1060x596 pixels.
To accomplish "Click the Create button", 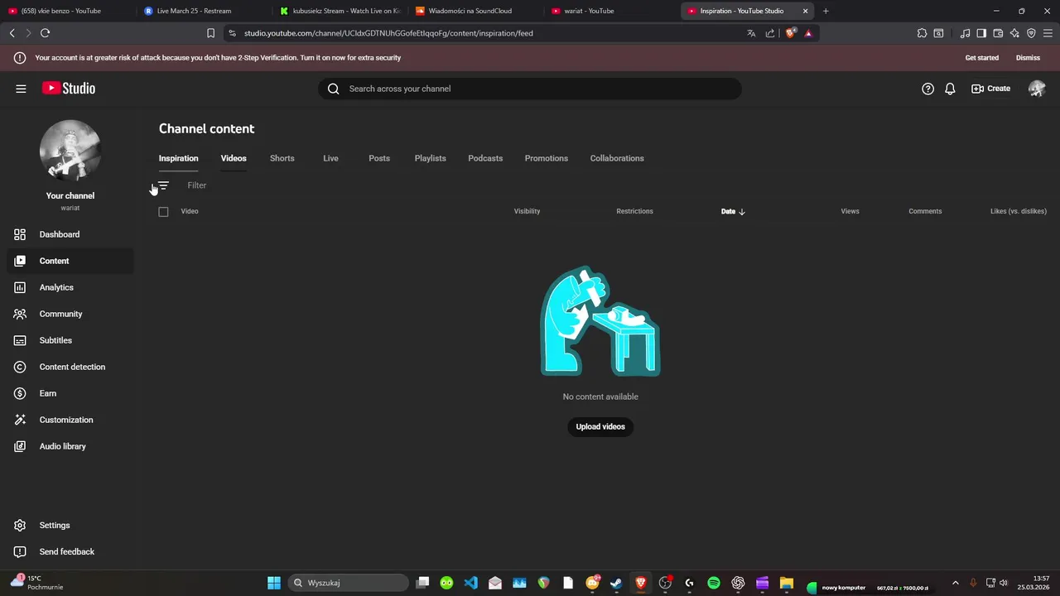I will [991, 89].
